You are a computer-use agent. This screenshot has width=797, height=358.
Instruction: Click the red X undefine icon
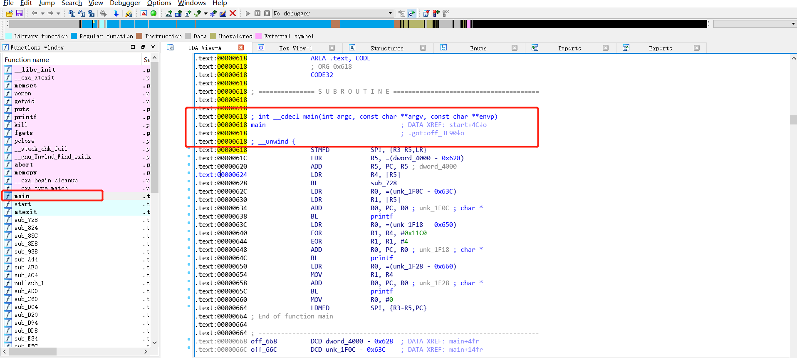[233, 13]
